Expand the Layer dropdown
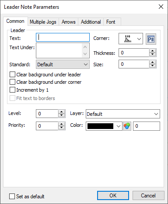Screen dimensions: 168x204 123,114
